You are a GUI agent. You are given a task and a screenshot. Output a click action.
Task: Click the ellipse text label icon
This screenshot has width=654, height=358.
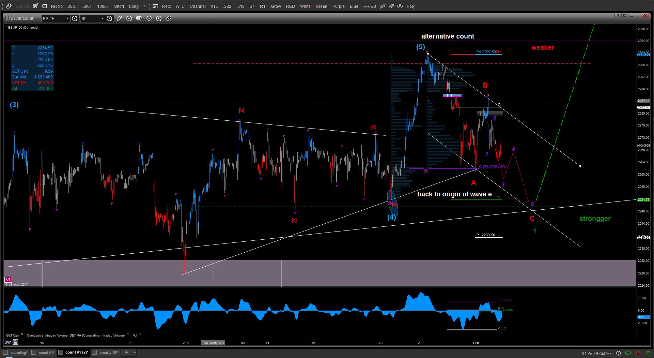tap(400, 6)
